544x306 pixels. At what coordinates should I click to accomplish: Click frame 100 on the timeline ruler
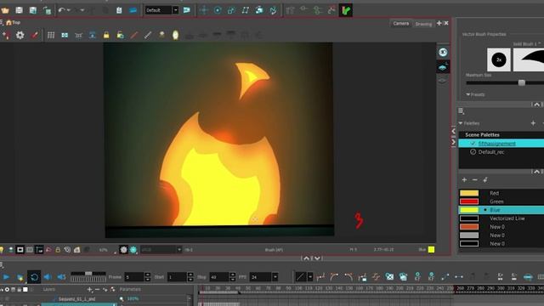click(298, 288)
